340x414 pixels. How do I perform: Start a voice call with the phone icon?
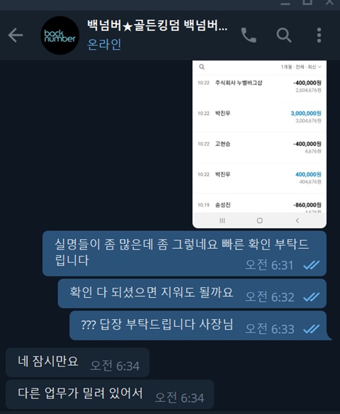249,35
